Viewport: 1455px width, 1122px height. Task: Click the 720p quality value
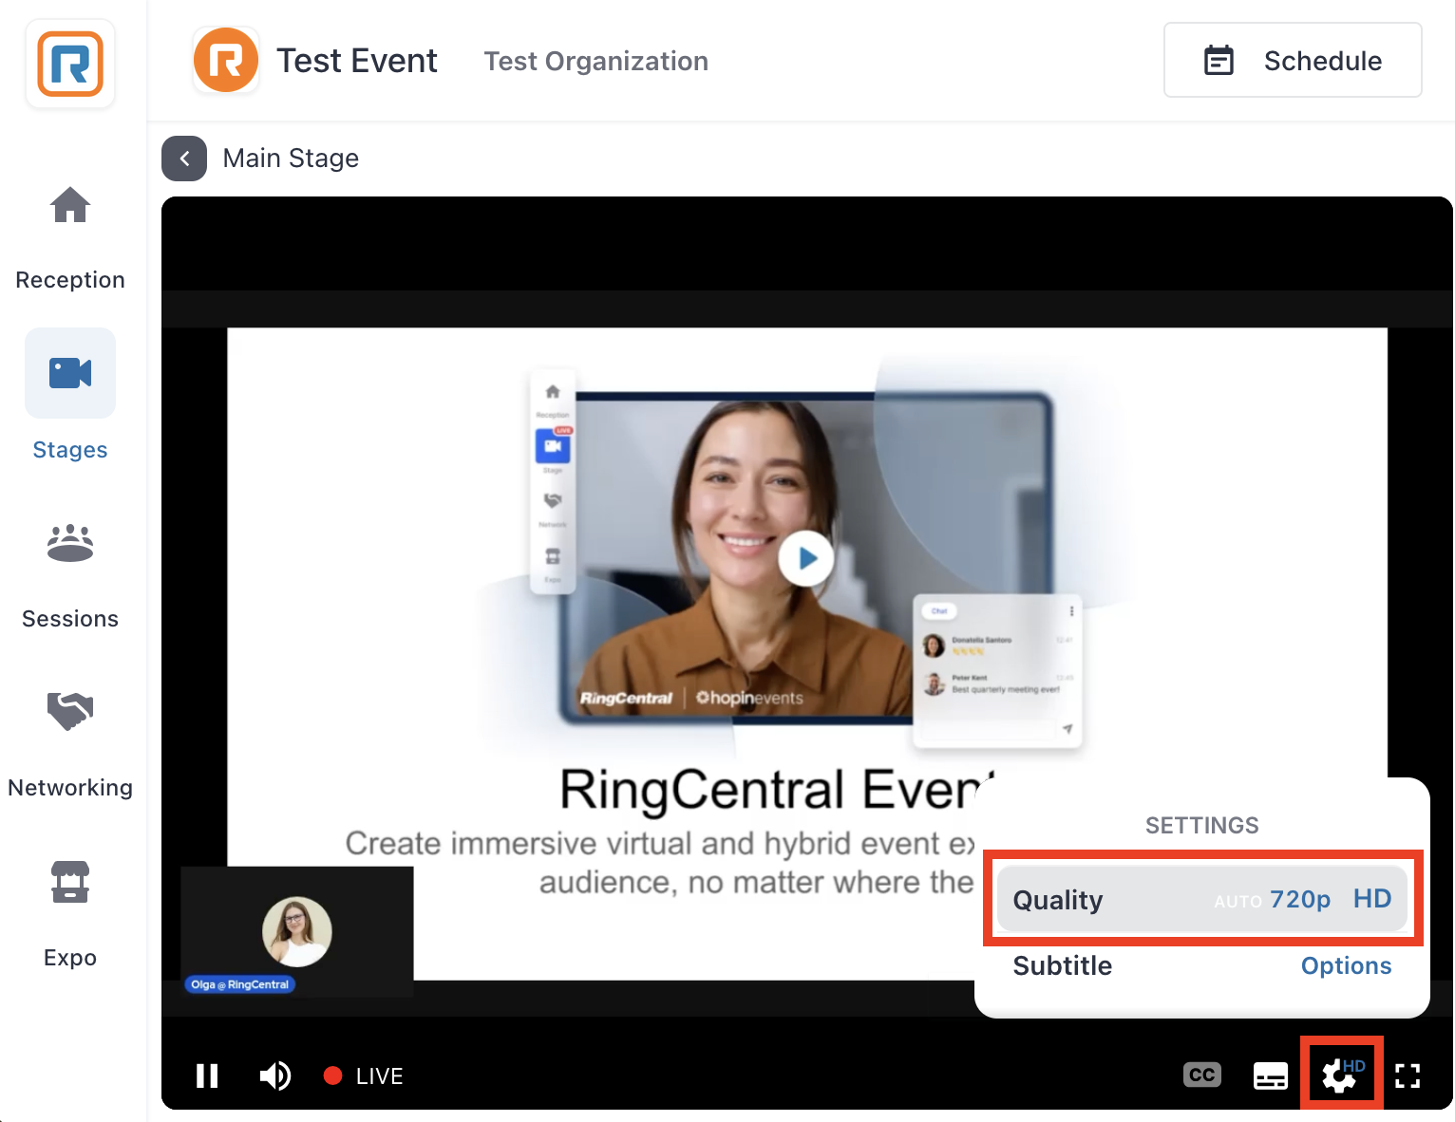coord(1300,899)
